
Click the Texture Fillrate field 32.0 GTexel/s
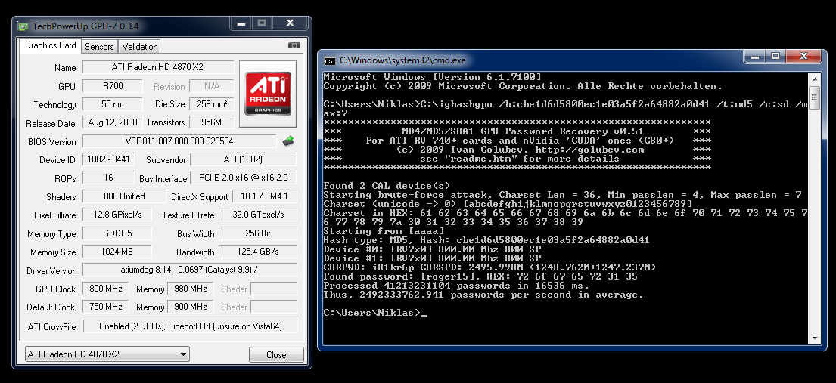click(257, 215)
